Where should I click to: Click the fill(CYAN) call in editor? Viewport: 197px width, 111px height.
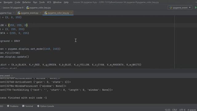tap(13, 53)
